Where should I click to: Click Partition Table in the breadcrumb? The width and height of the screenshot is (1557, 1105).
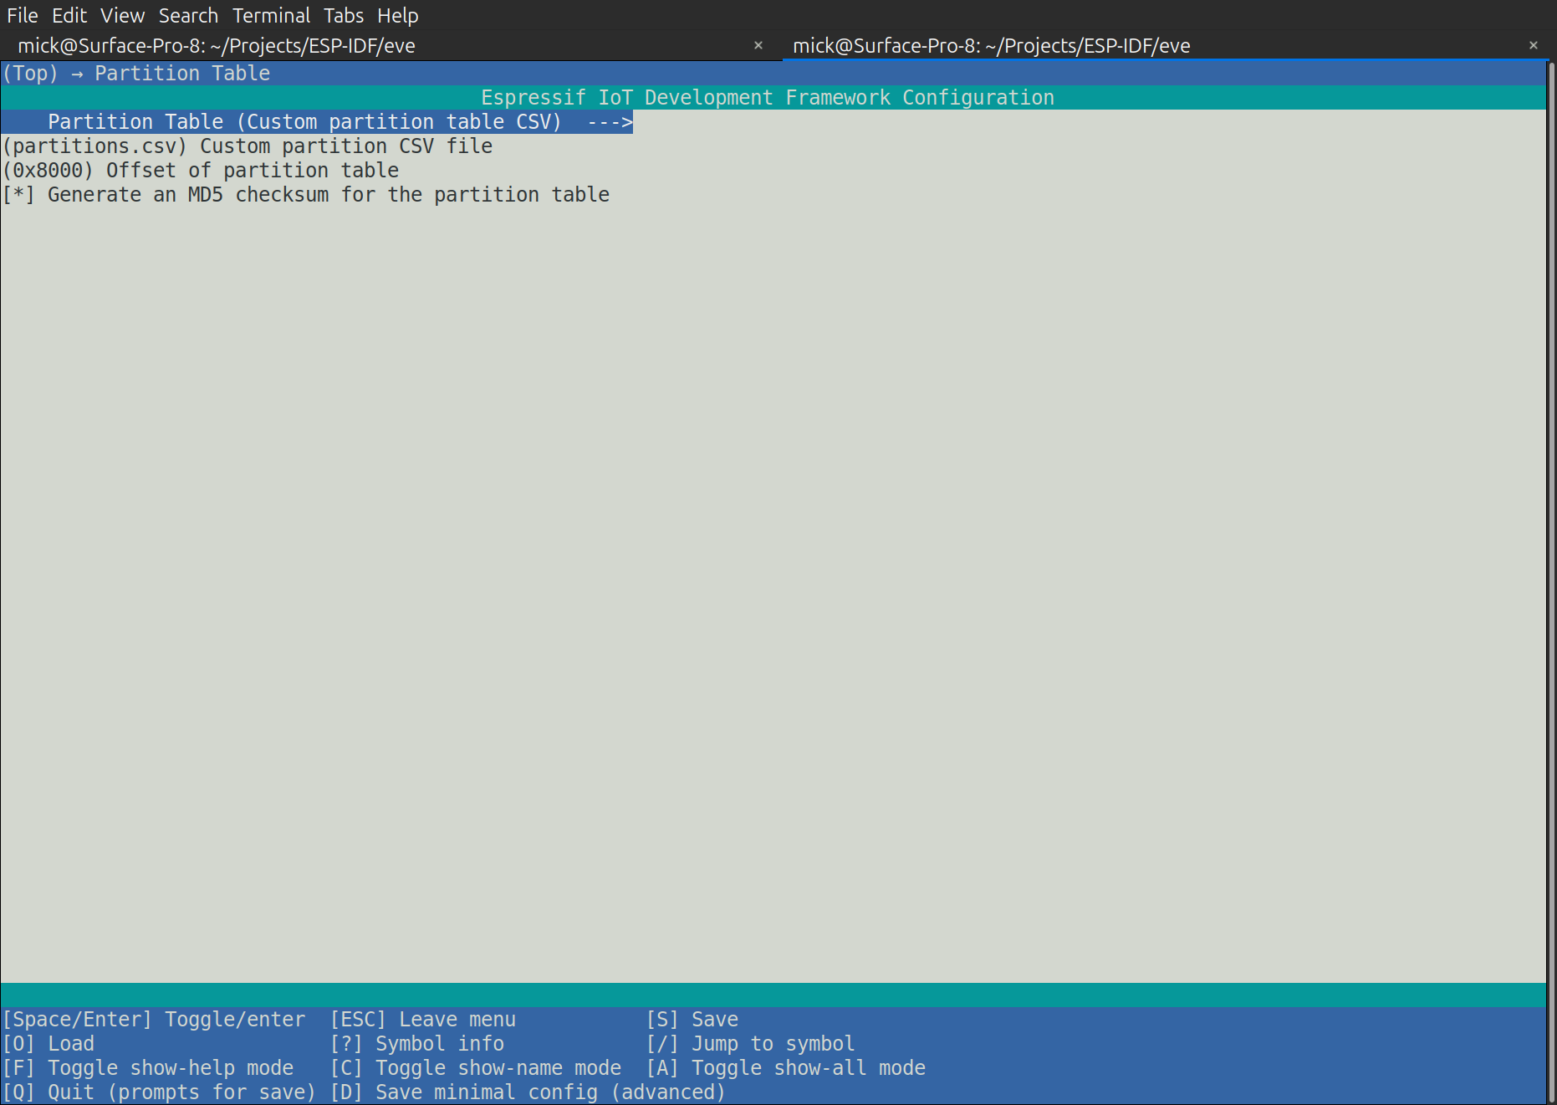(182, 74)
